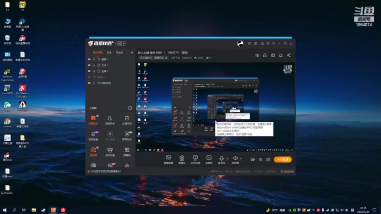The height and width of the screenshot is (214, 381).
Task: Open the gift box icon above the preview
Action: point(257,55)
